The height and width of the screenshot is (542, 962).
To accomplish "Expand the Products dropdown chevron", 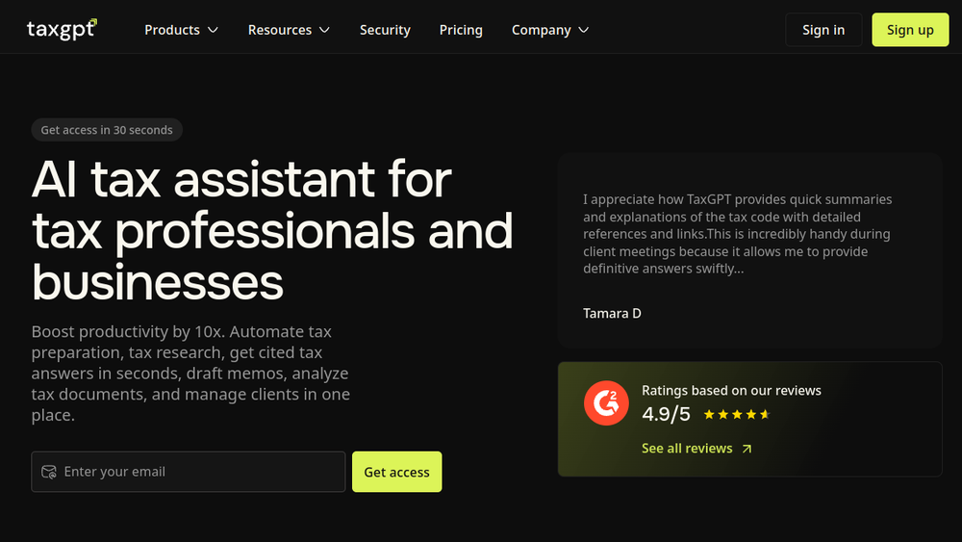I will 213,30.
